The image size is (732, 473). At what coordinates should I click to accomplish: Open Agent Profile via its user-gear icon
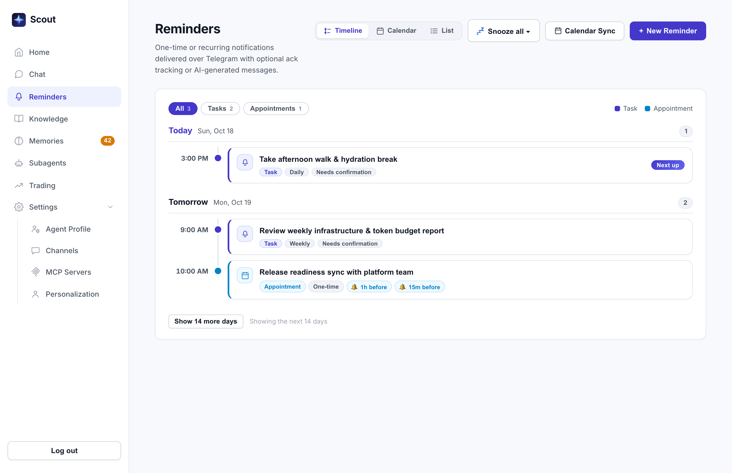[x=36, y=229]
